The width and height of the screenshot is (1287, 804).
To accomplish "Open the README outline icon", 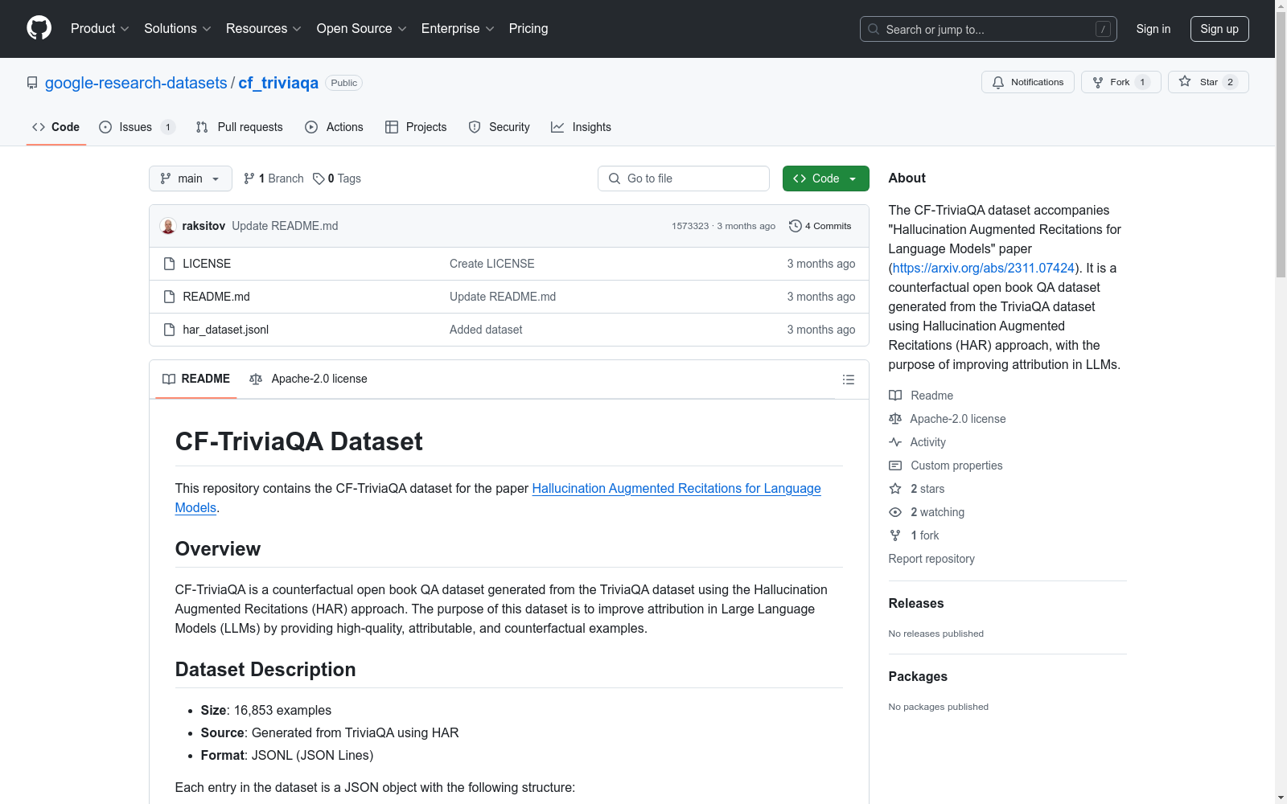I will 848,379.
